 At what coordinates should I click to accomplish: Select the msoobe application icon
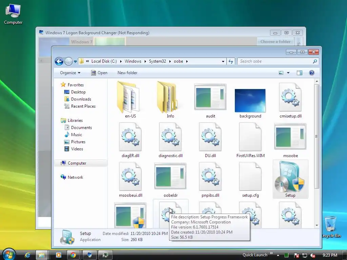[290, 140]
